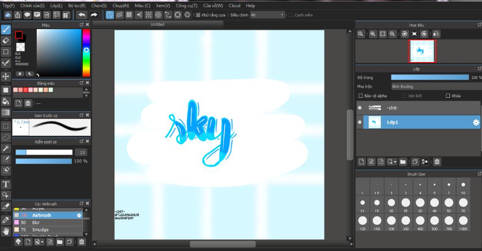Select the Gradient tool
This screenshot has height=251, width=482.
click(6, 112)
